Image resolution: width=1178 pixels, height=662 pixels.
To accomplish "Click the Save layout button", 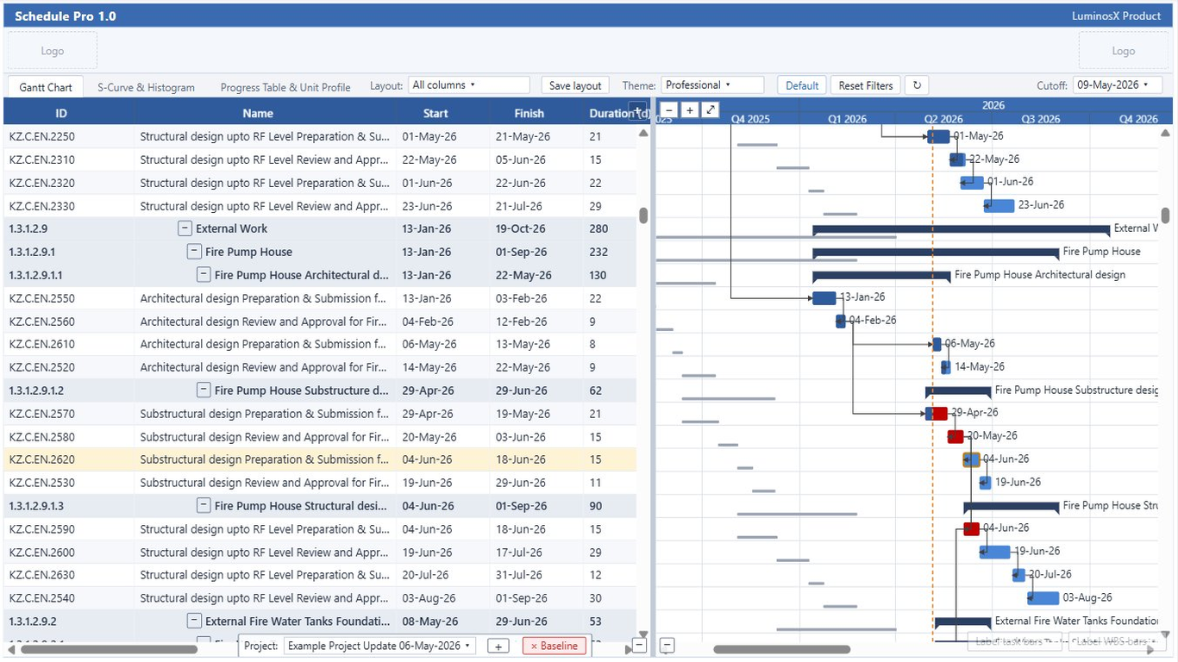I will [x=575, y=85].
